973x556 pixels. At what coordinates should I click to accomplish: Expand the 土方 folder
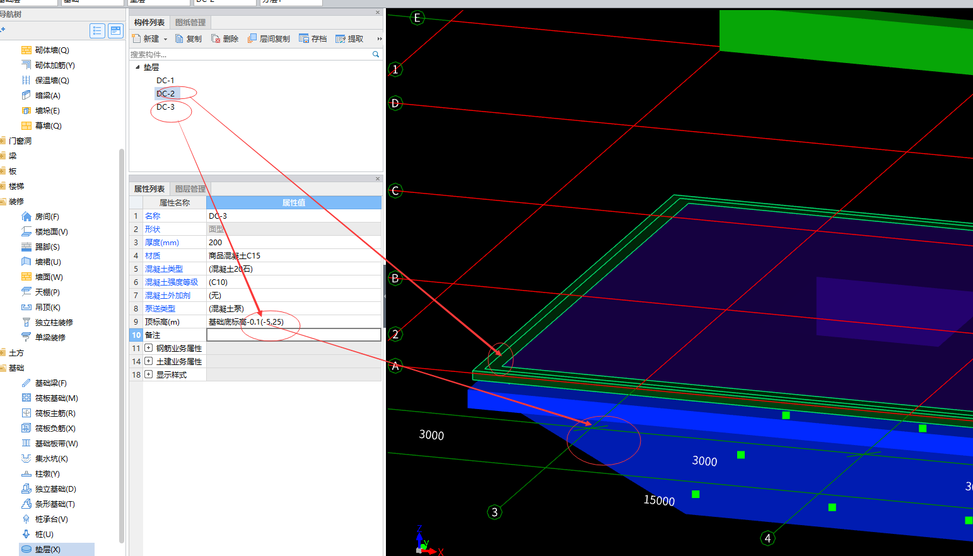3,352
